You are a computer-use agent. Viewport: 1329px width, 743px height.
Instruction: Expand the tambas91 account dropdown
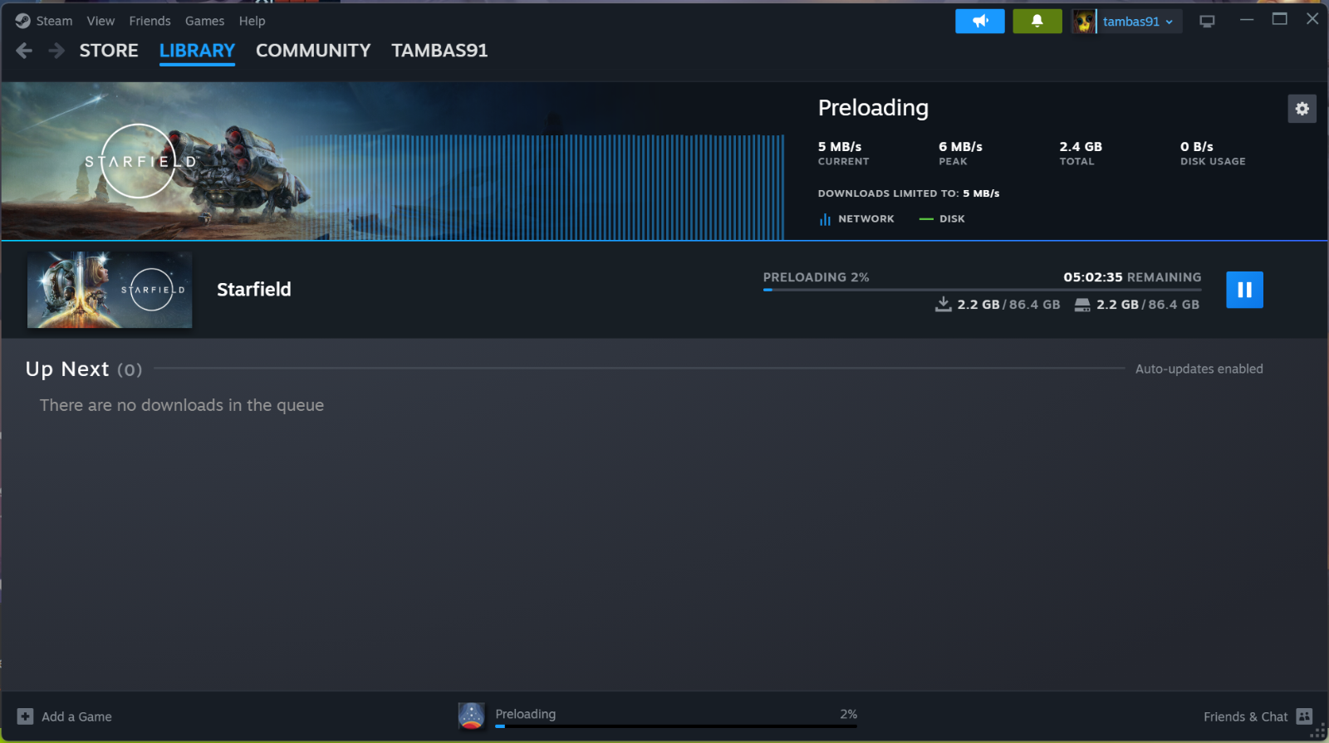pyautogui.click(x=1138, y=22)
